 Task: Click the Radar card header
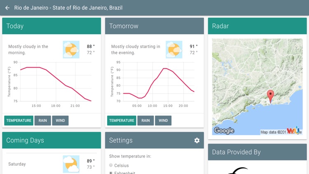[x=257, y=26]
